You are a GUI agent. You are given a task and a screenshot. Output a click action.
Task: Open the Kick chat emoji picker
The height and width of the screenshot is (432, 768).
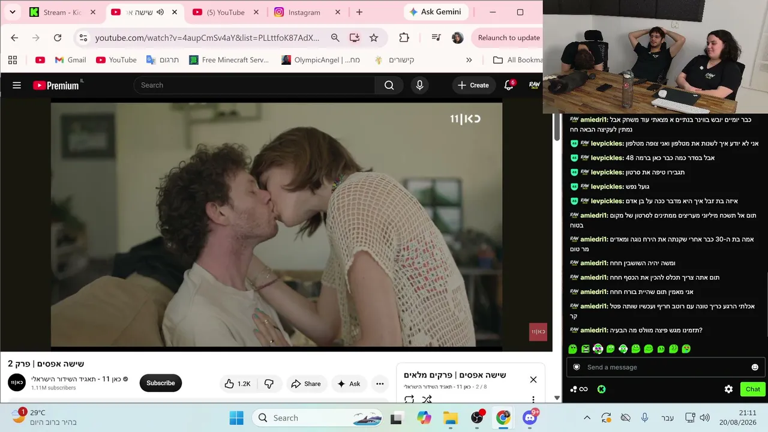(x=755, y=367)
